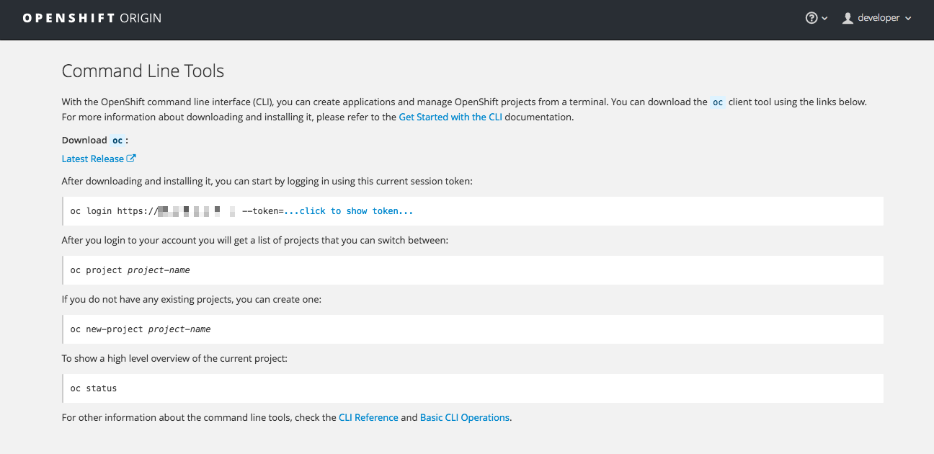Click the developer username label

point(879,18)
